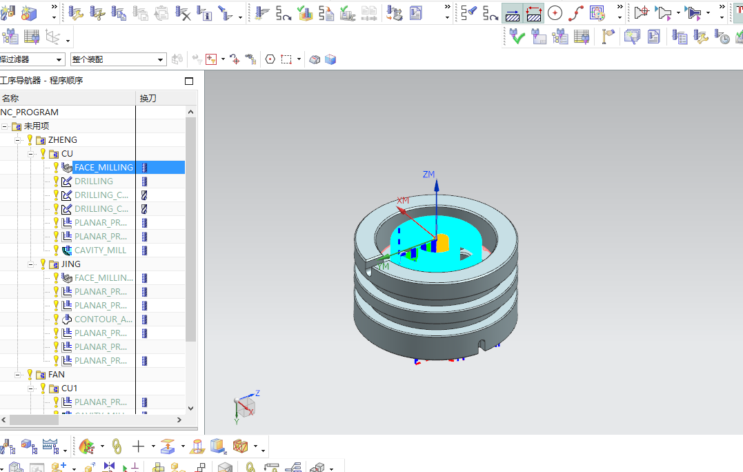The image size is (743, 472).
Task: Click the Simulate Machine icon
Action: tap(347, 13)
